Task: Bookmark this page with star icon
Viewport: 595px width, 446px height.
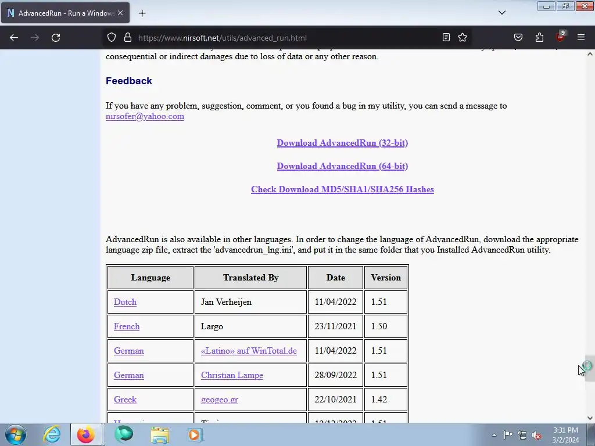Action: click(x=462, y=37)
